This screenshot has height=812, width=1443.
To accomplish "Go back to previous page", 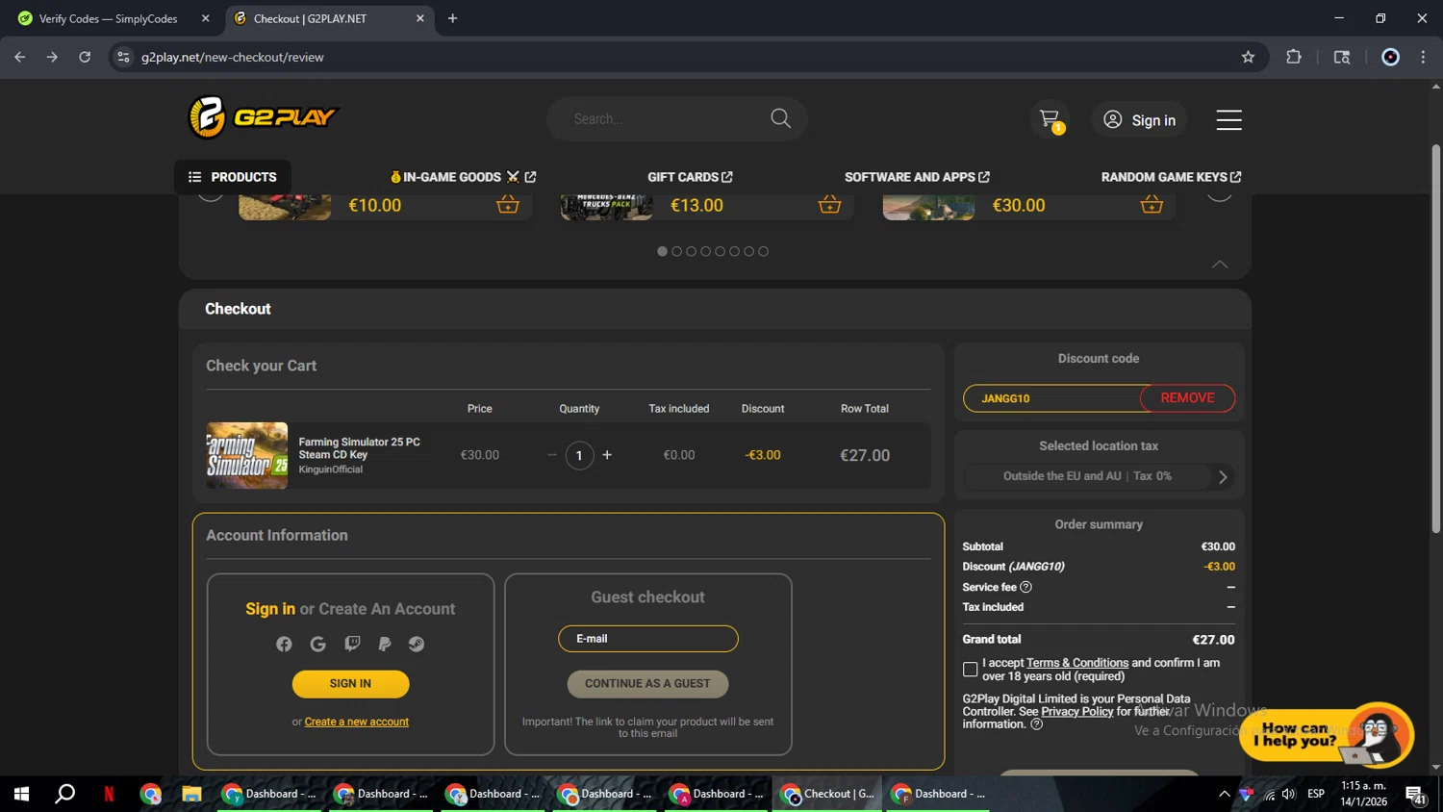I will click(20, 57).
